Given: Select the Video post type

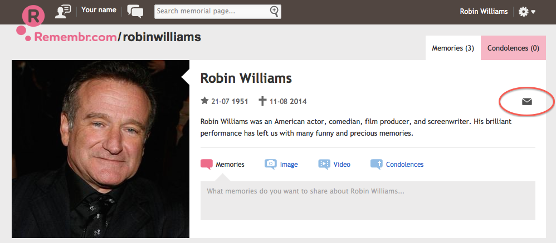Looking at the screenshot, I should [x=335, y=164].
